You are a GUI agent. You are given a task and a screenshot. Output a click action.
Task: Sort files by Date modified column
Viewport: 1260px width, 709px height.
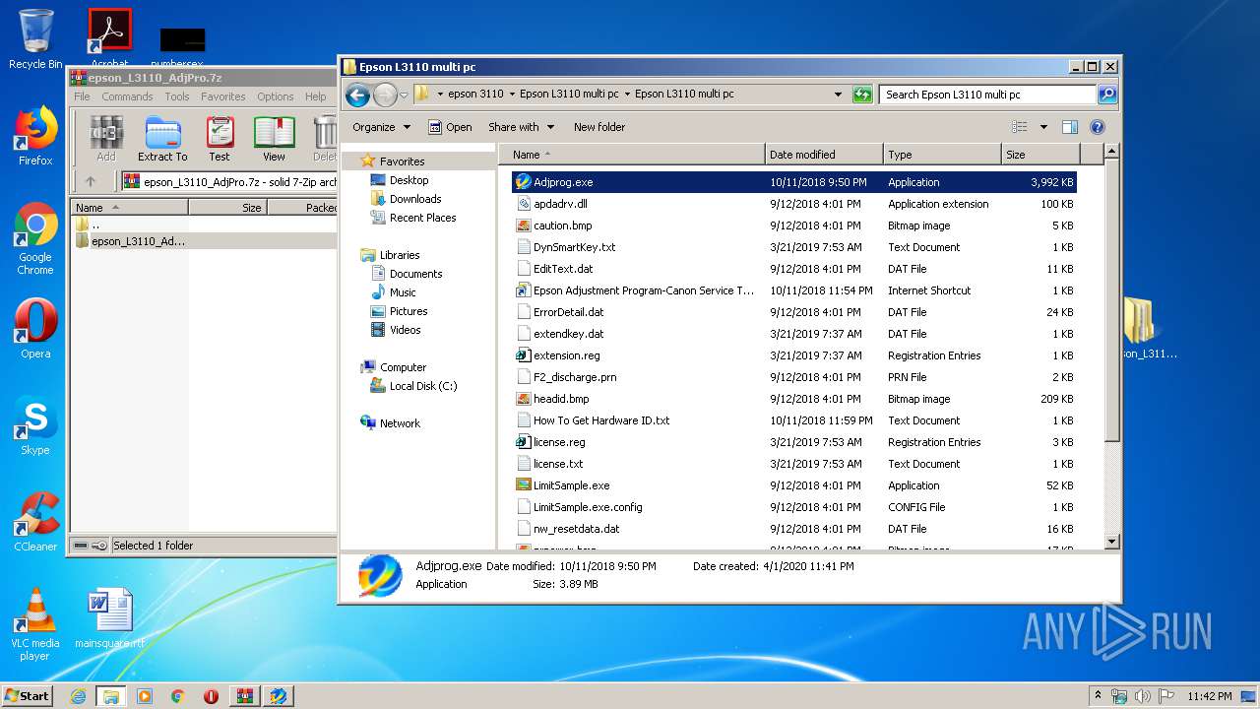(824, 155)
